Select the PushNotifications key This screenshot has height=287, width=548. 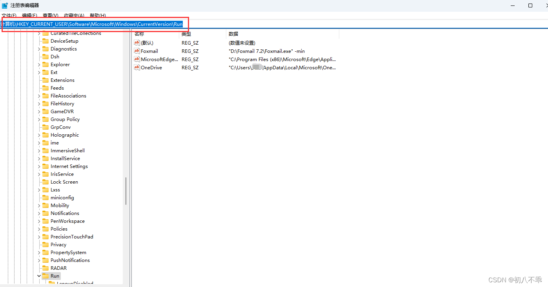click(x=70, y=260)
